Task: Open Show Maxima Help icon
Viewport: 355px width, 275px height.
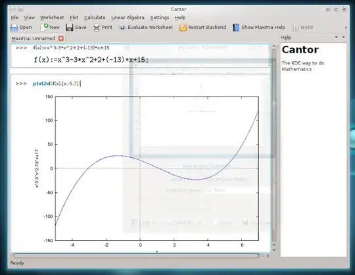Action: click(x=236, y=28)
